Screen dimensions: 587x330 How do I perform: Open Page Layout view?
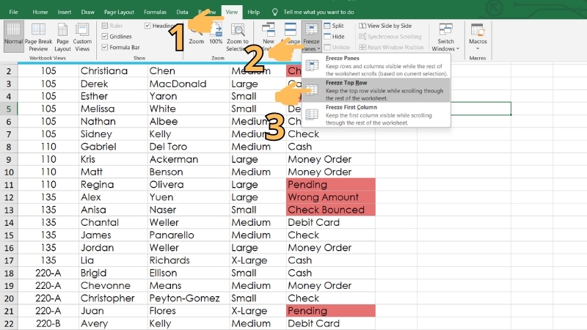[63, 36]
